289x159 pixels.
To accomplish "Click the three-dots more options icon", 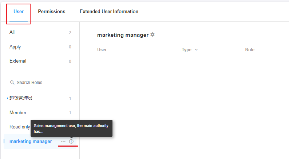I will pyautogui.click(x=63, y=142).
